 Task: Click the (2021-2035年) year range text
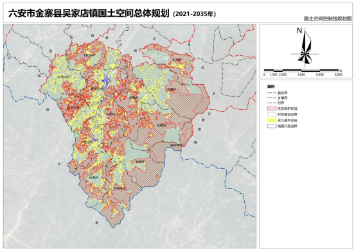click(194, 14)
